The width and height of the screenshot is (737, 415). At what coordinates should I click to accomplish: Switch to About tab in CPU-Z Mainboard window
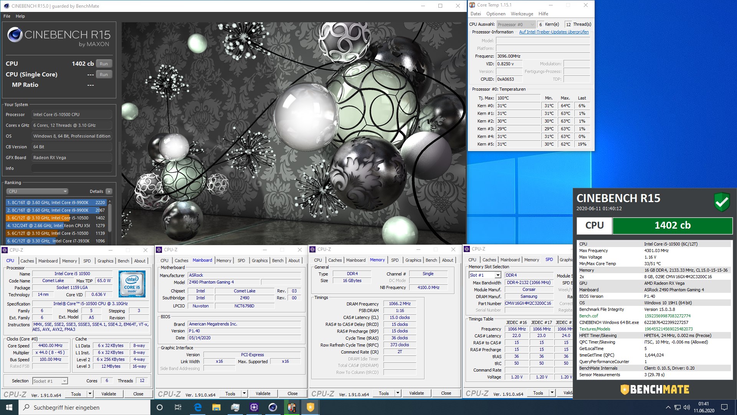(294, 261)
